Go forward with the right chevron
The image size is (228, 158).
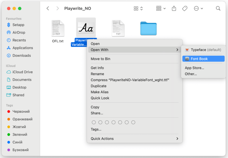[58, 8]
